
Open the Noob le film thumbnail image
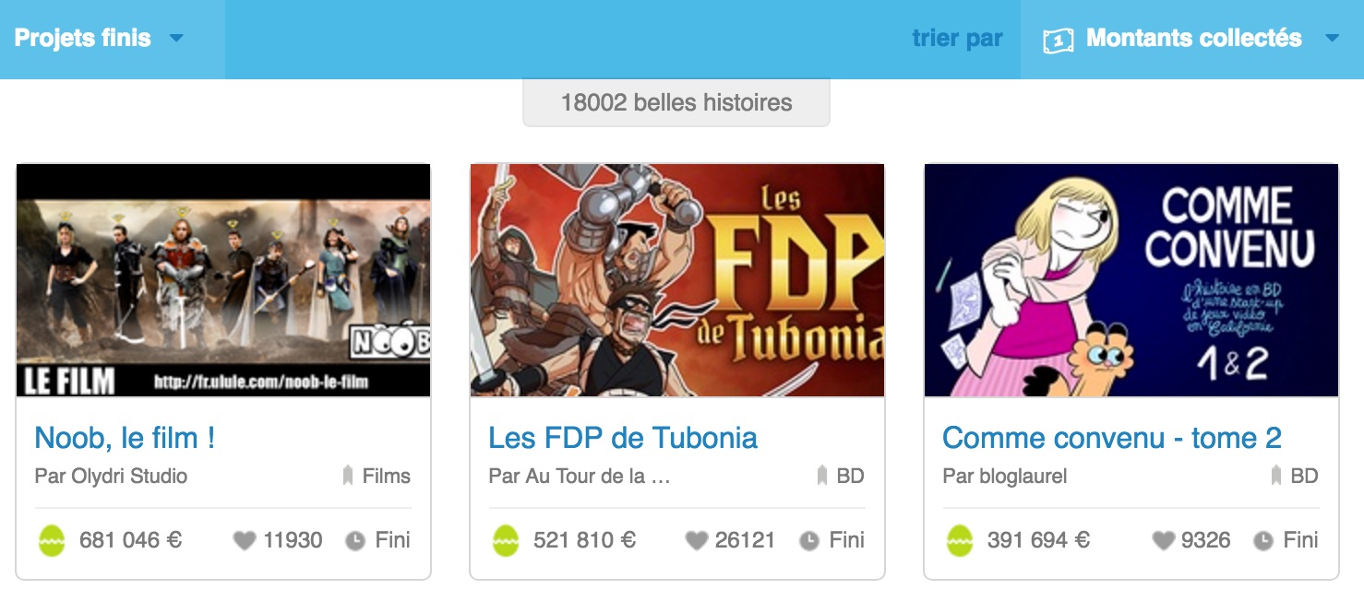(x=223, y=280)
